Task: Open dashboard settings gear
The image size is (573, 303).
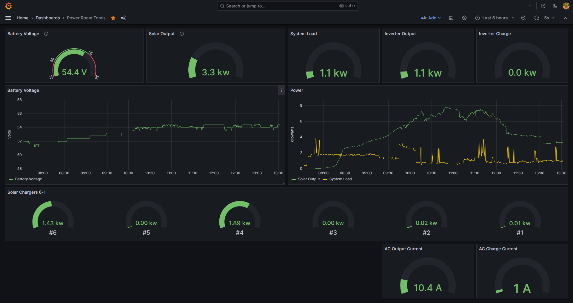Action: 464,18
